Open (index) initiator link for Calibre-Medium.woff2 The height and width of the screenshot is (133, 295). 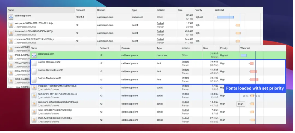(185, 78)
